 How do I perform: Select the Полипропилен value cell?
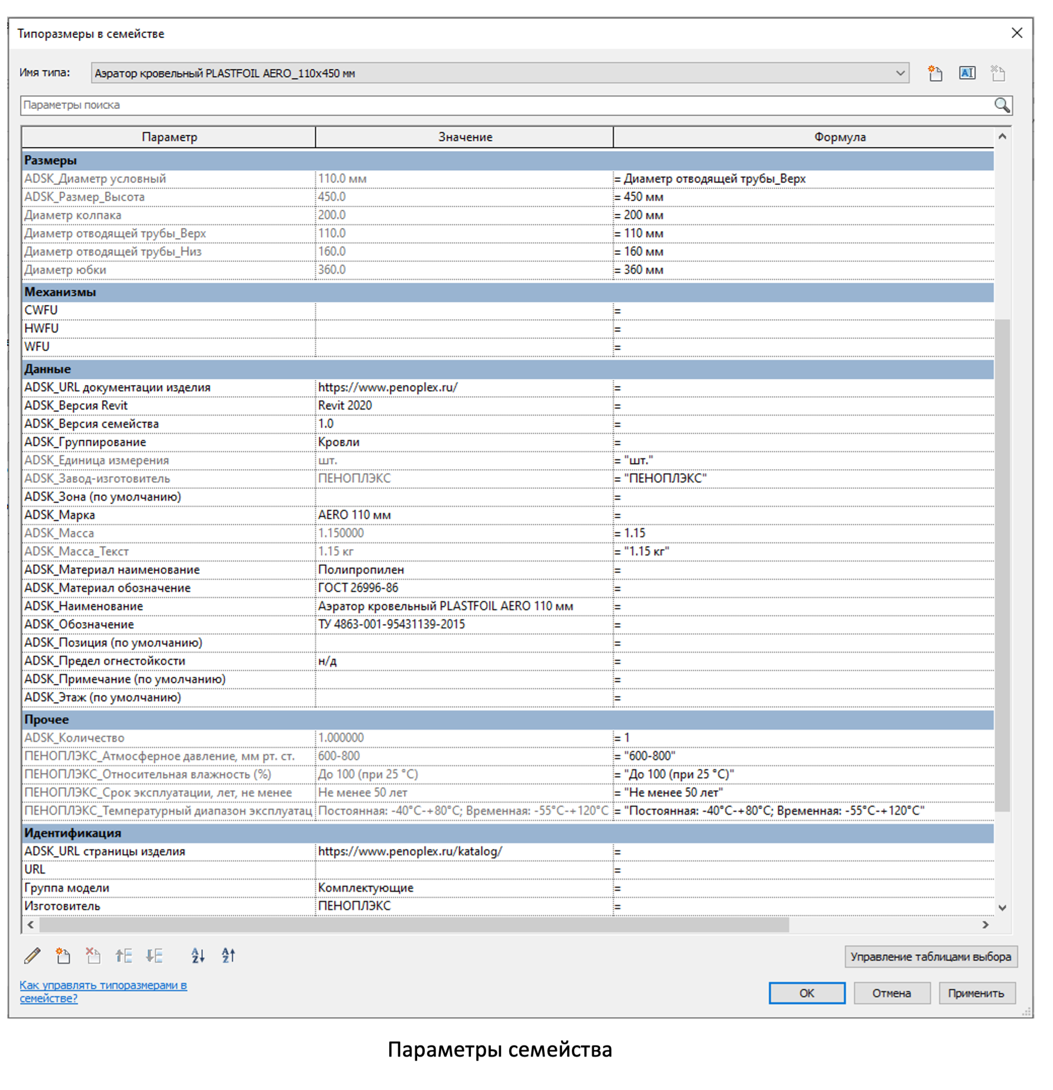coord(464,570)
